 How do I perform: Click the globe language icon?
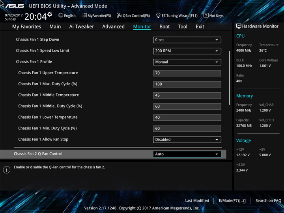pyautogui.click(x=61, y=15)
